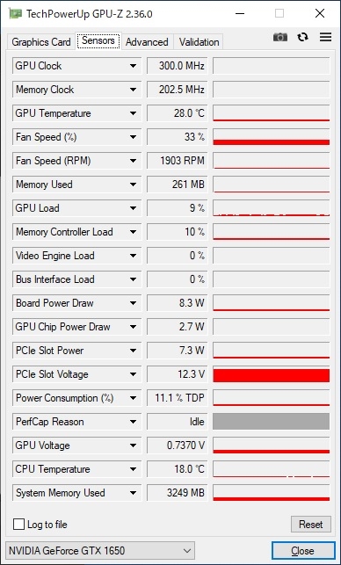
Task: Open the Fan Speed (RPM) dropdown arrow
Action: point(133,161)
